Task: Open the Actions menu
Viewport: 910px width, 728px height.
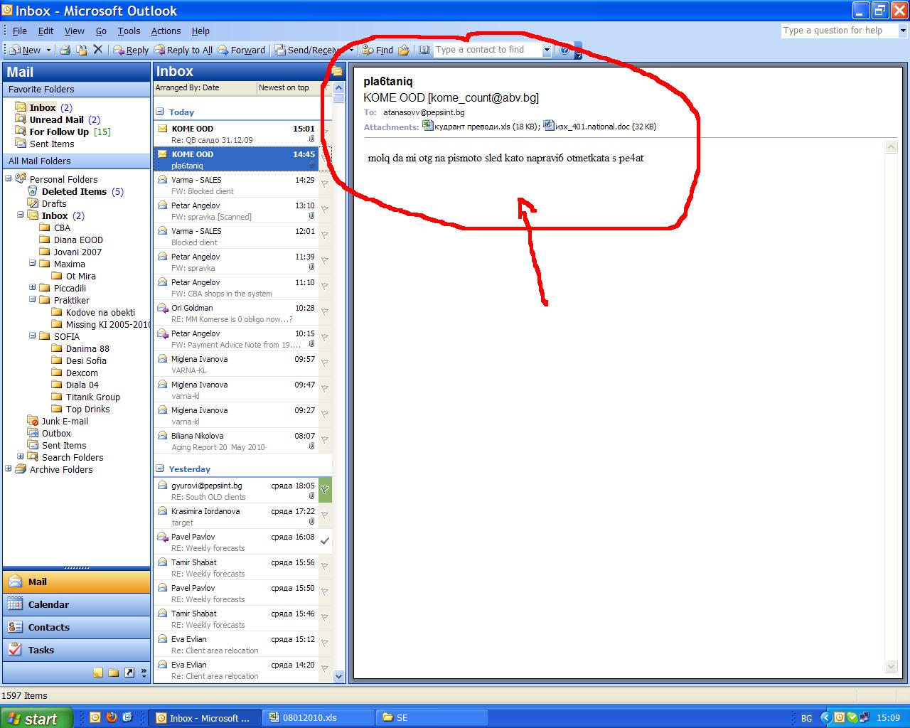Action: click(166, 31)
